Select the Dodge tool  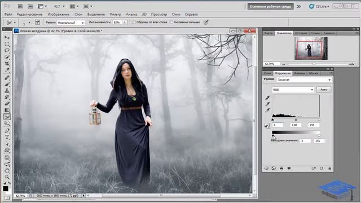tap(7, 123)
